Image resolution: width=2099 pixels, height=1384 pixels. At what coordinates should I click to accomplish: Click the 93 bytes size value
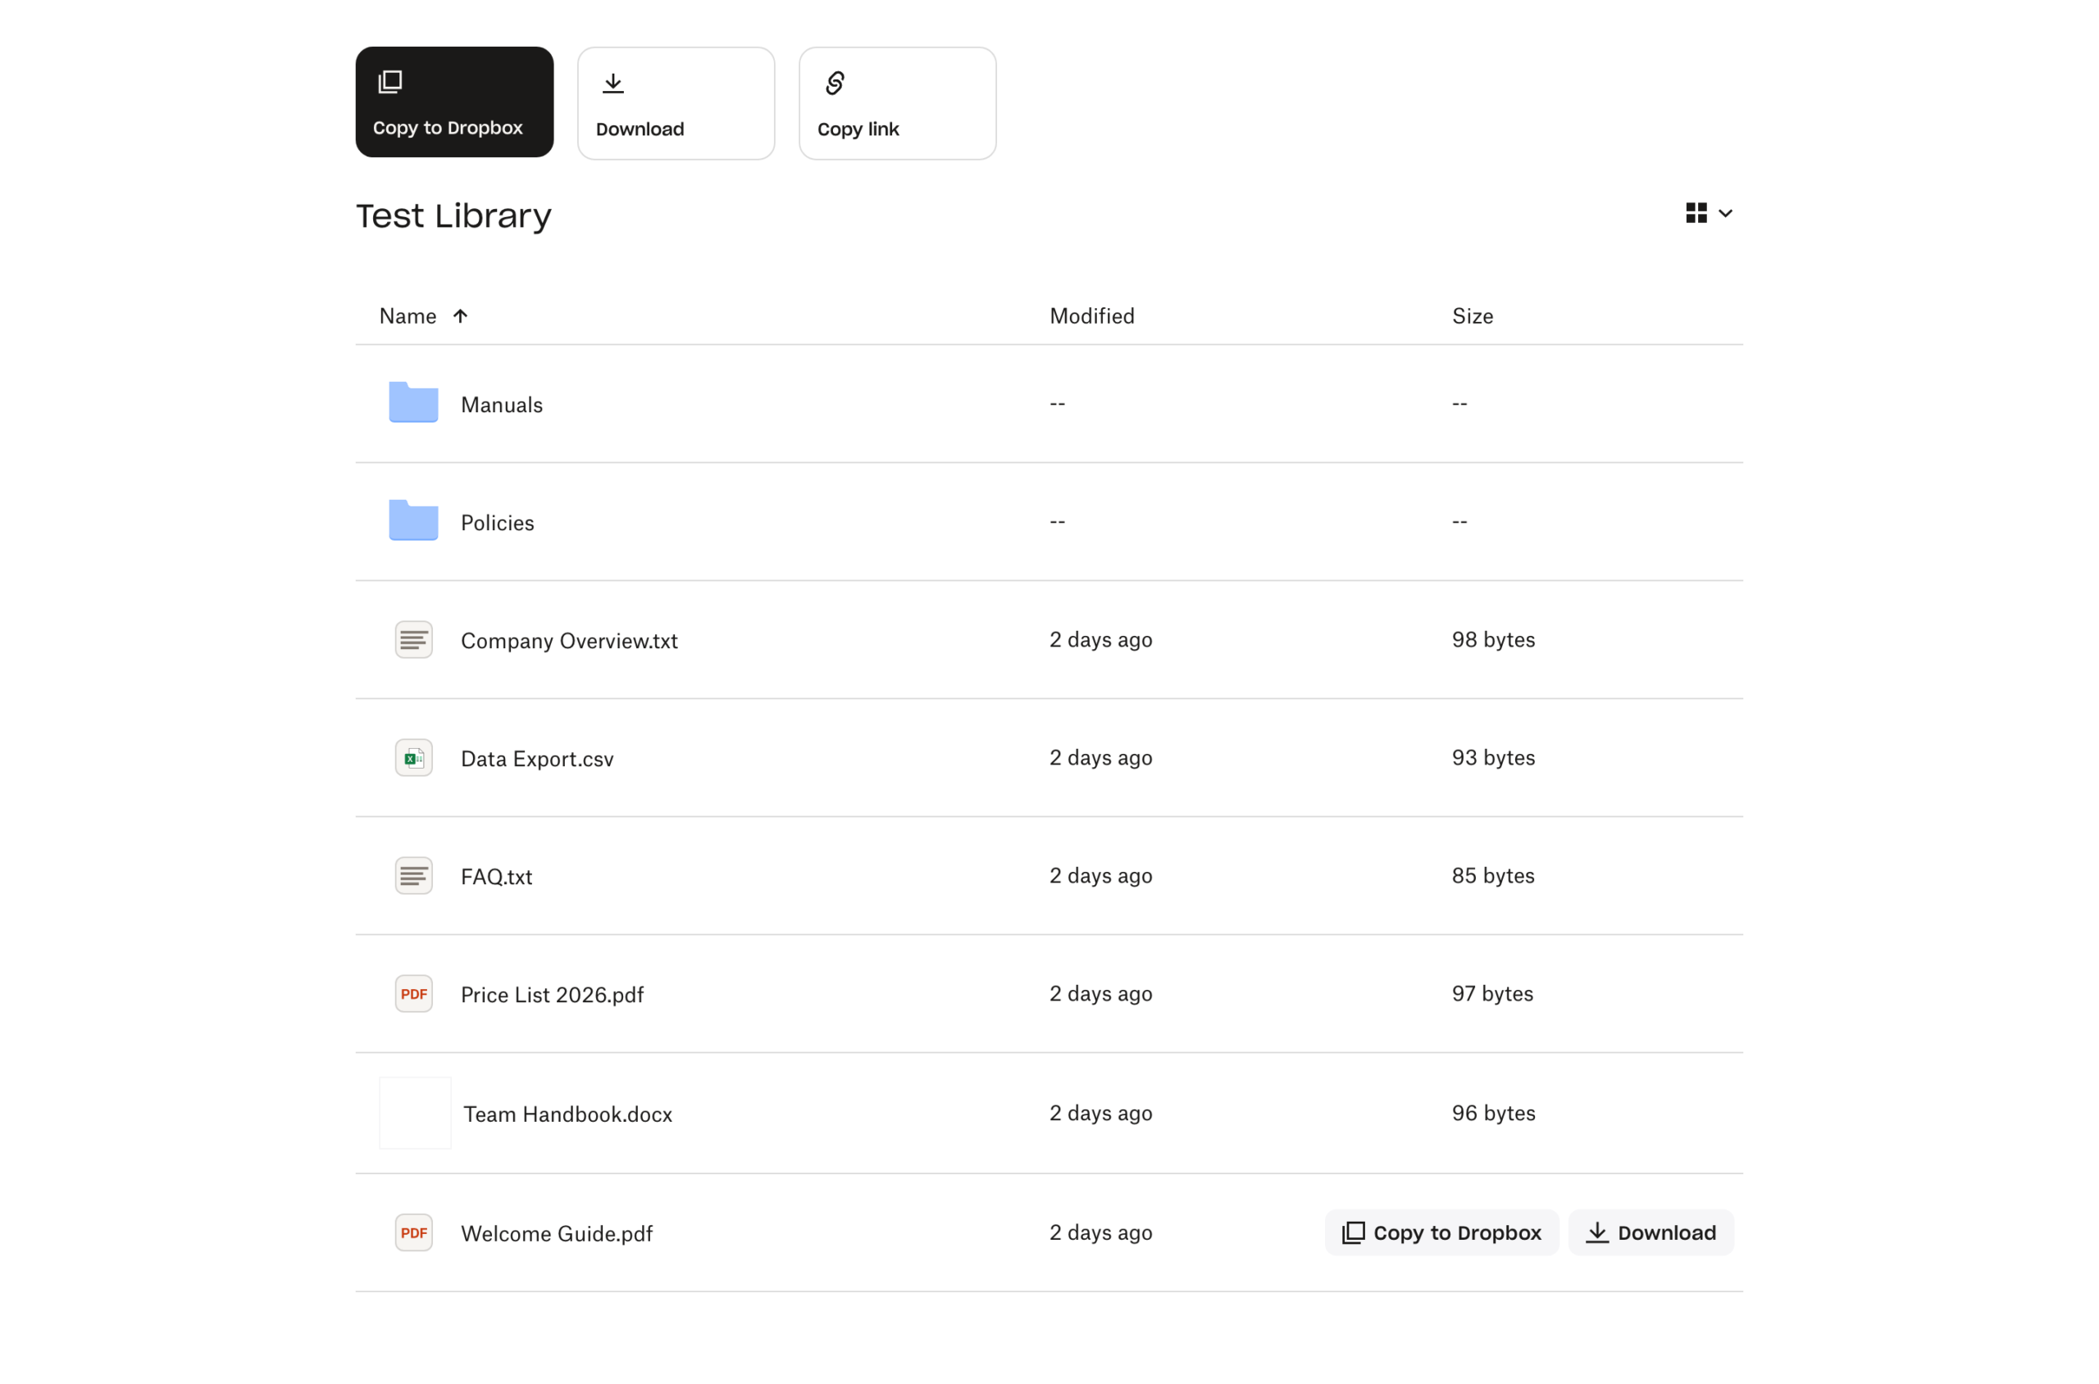click(x=1493, y=758)
